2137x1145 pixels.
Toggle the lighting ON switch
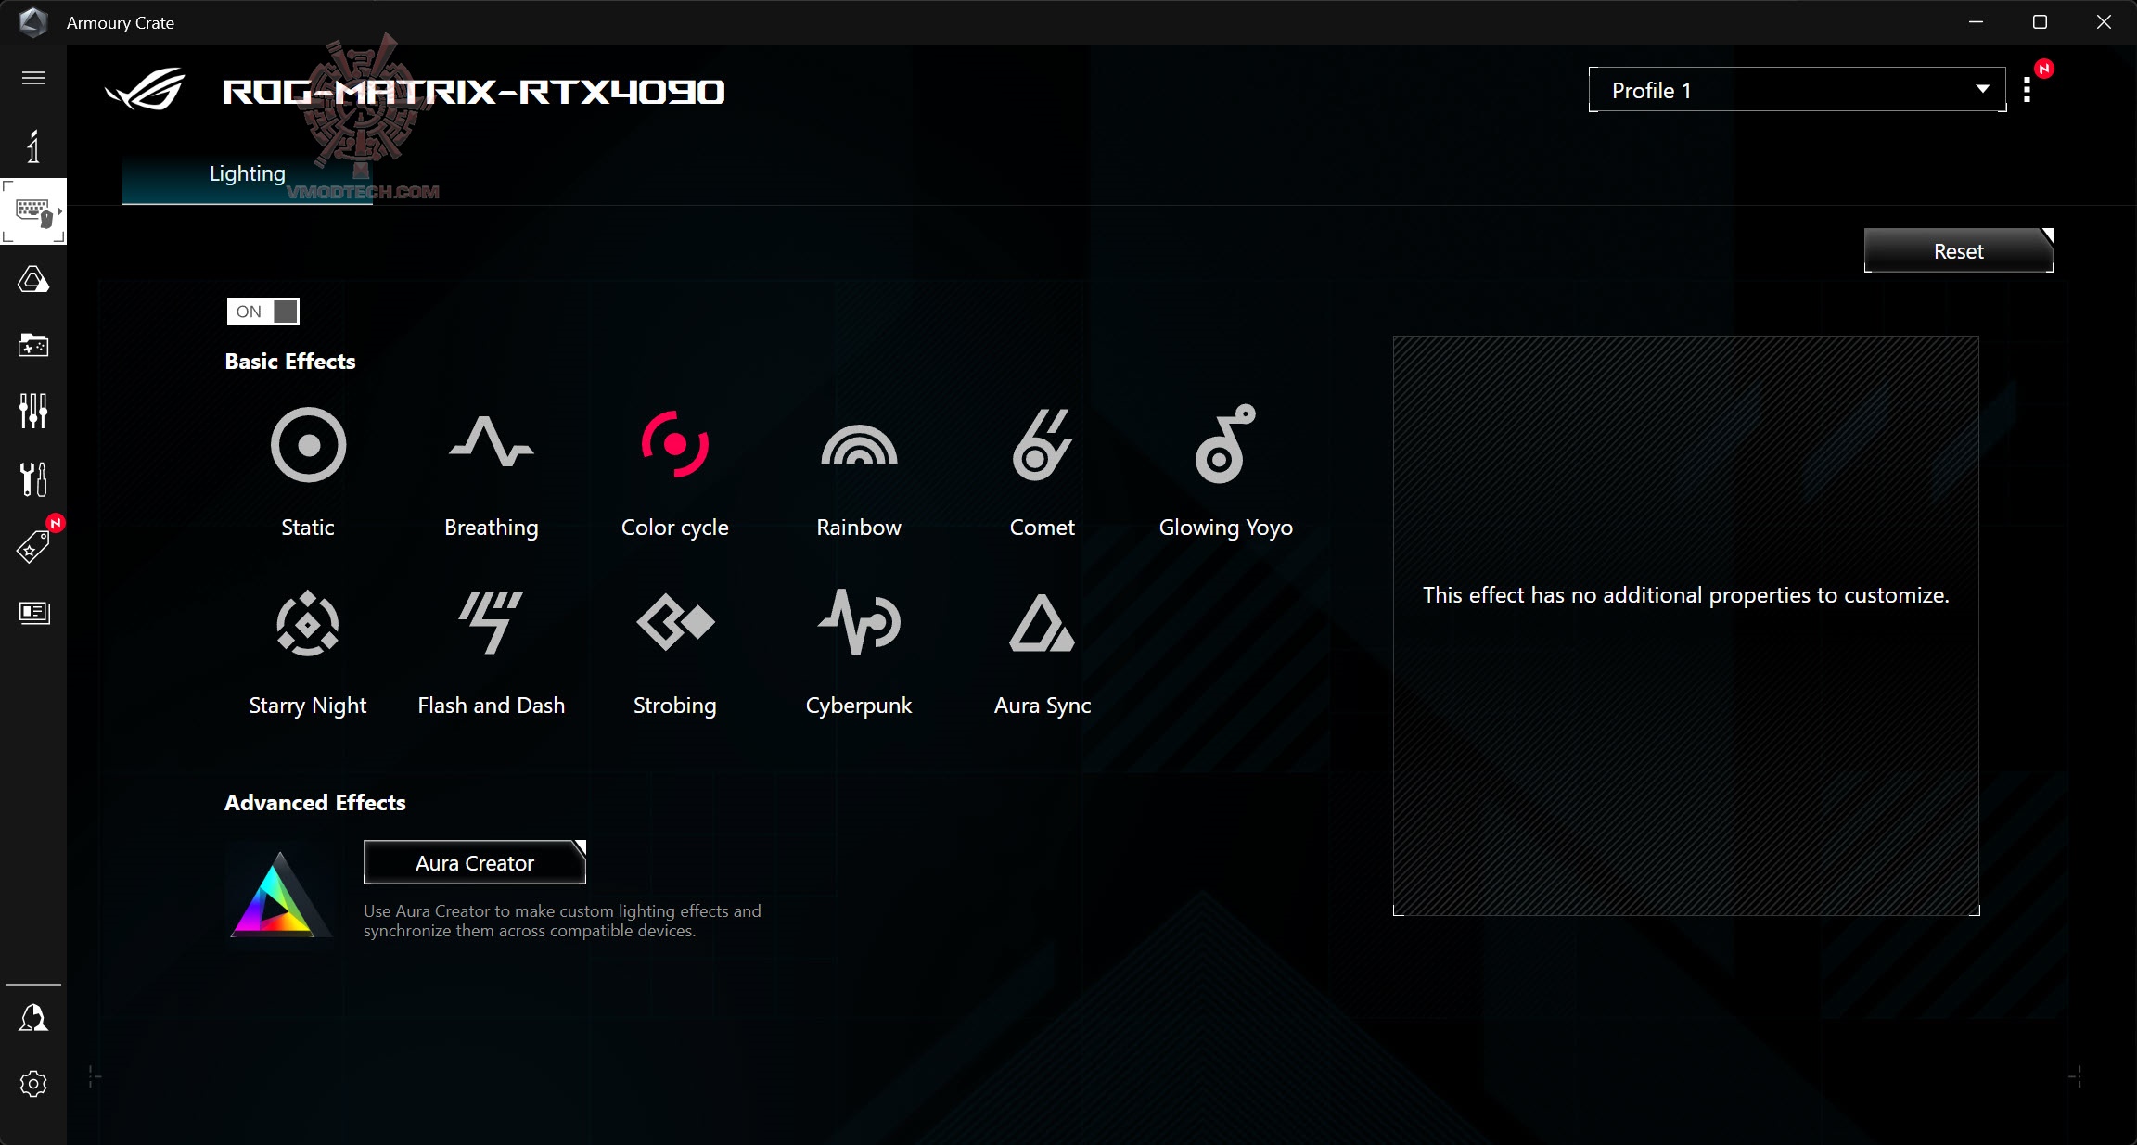tap(263, 312)
